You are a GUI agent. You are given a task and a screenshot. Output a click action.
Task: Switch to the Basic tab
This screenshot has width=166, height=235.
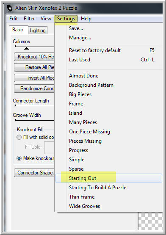(x=18, y=30)
